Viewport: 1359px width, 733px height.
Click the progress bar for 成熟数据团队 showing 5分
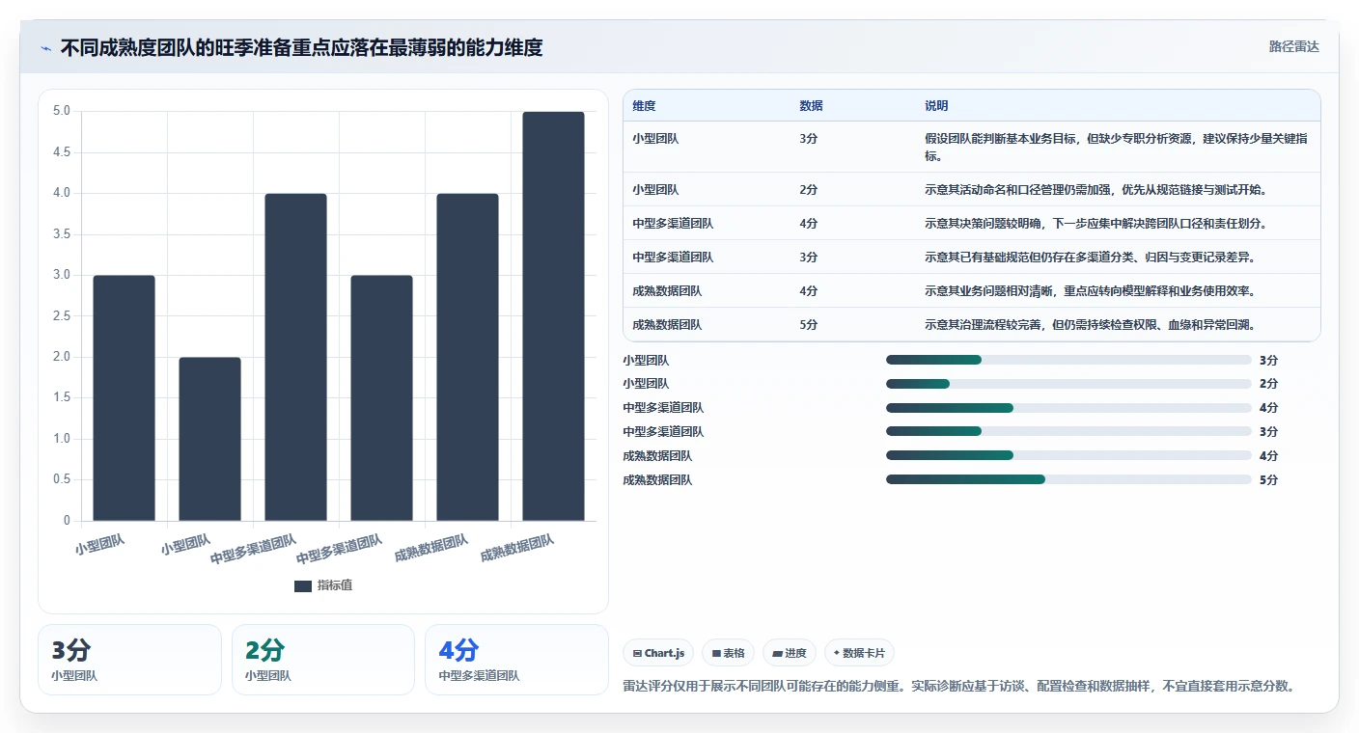point(1068,479)
